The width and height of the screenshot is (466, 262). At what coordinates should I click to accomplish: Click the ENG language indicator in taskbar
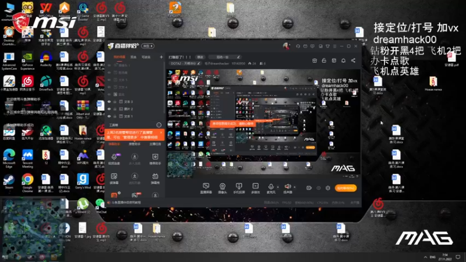click(x=432, y=257)
